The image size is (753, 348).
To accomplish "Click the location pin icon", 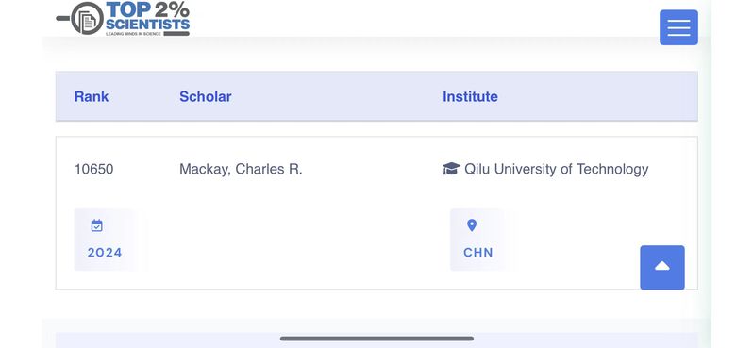I will [472, 225].
